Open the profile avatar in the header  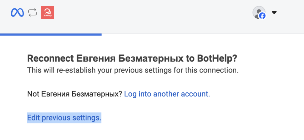tap(258, 12)
